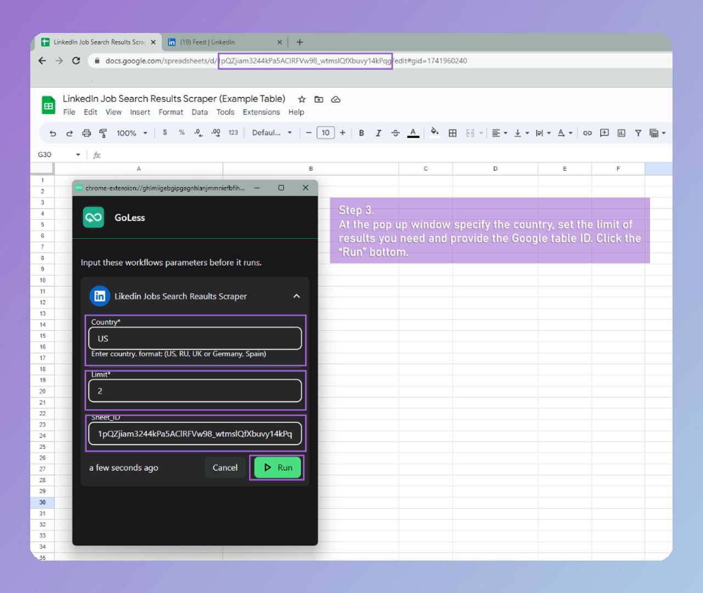This screenshot has height=593, width=703.
Task: Open text rotation dropdown
Action: 565,133
